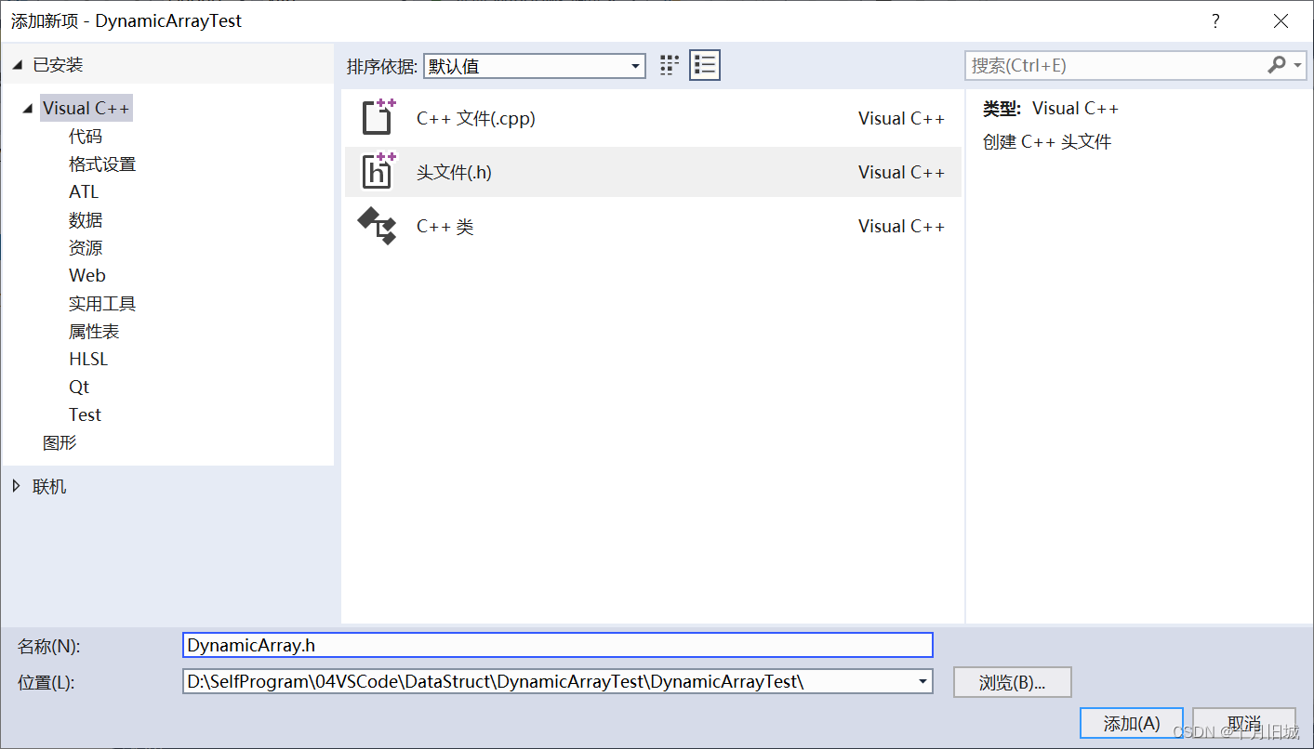Select the Test category
Image resolution: width=1314 pixels, height=749 pixels.
(x=85, y=415)
